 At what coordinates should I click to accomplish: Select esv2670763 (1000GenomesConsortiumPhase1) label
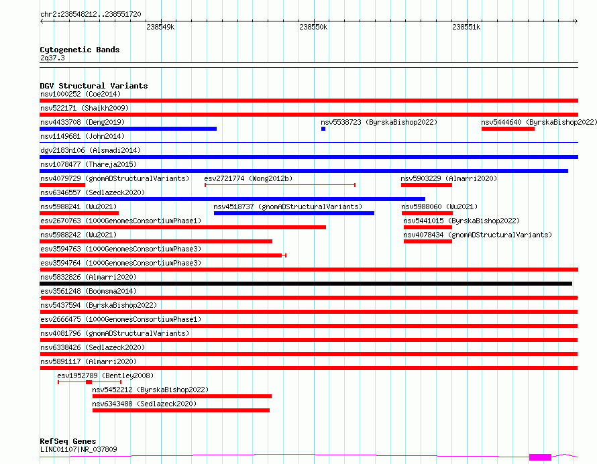pos(121,221)
